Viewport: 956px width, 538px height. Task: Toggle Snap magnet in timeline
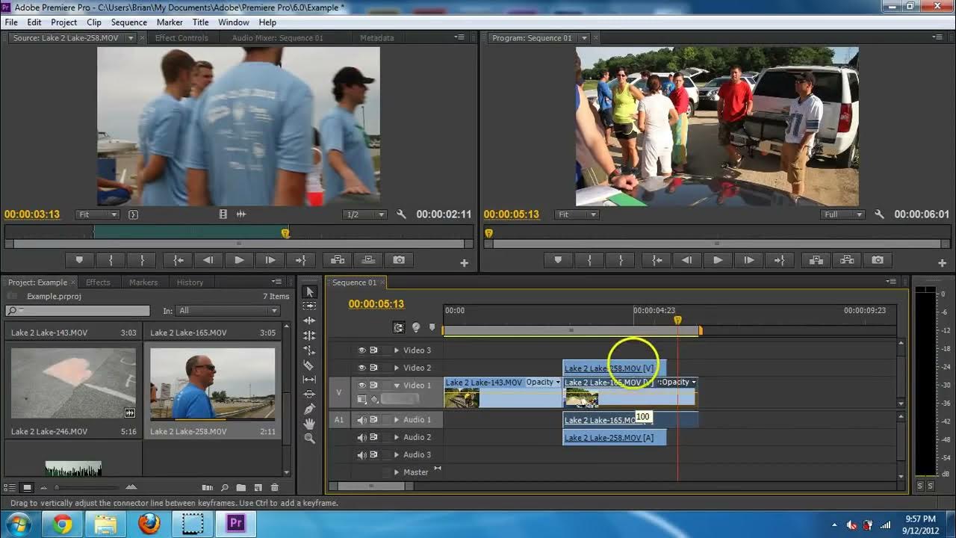[x=399, y=327]
